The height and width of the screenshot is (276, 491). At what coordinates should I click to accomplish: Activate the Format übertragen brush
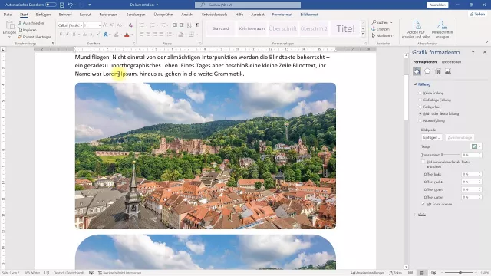tap(35, 37)
